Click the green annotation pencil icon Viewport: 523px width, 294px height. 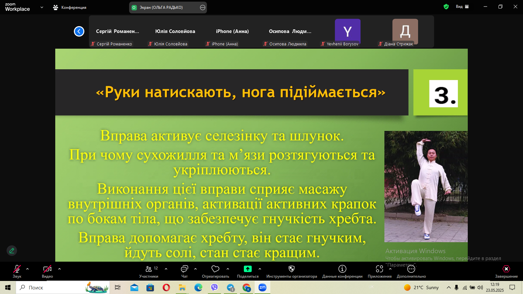pyautogui.click(x=12, y=251)
